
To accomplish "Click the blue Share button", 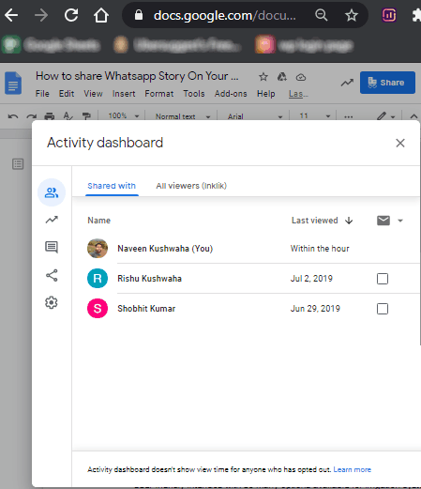I will click(387, 83).
